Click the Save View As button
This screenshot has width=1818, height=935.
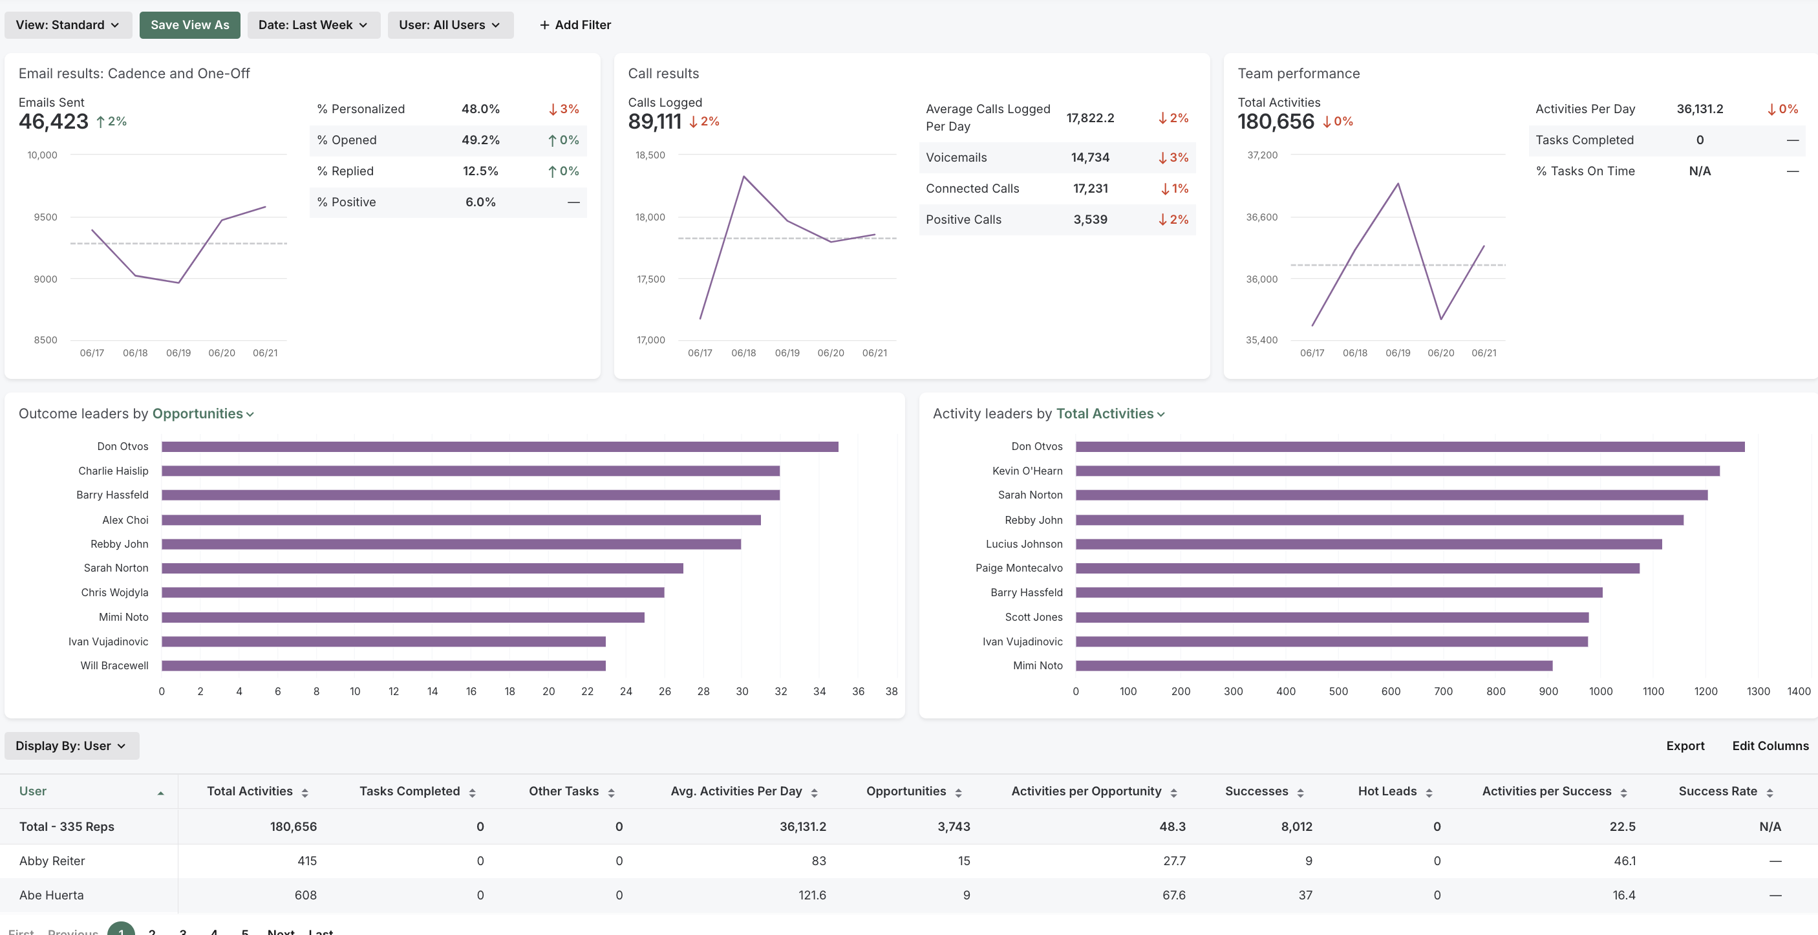(x=189, y=25)
